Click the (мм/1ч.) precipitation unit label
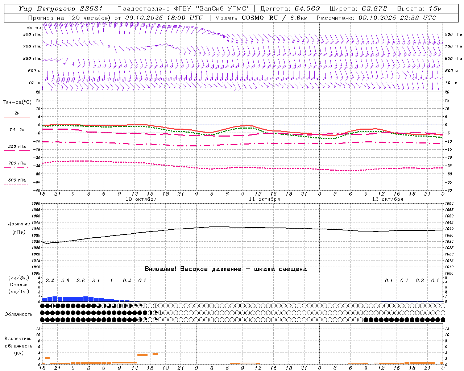 click(19, 292)
